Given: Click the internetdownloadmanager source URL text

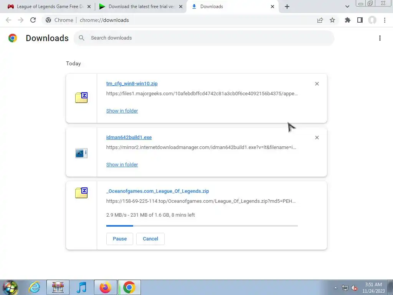Looking at the screenshot, I should click(x=201, y=147).
